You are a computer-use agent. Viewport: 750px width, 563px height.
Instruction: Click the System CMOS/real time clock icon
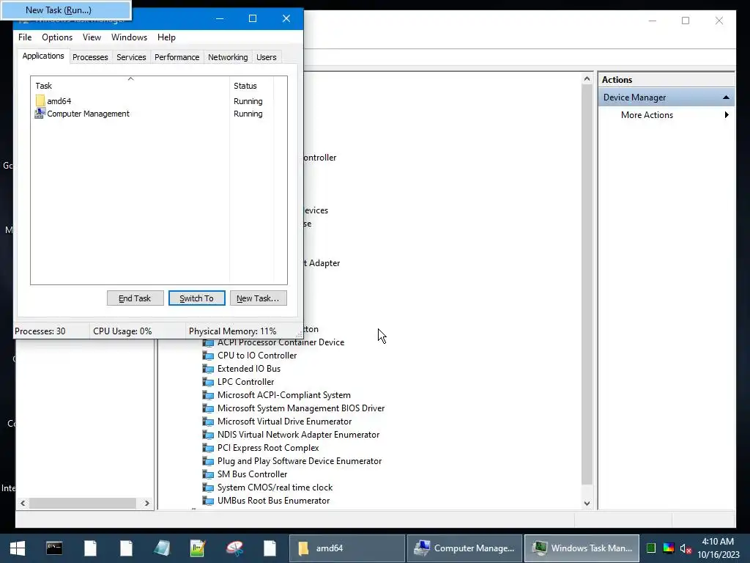(208, 487)
